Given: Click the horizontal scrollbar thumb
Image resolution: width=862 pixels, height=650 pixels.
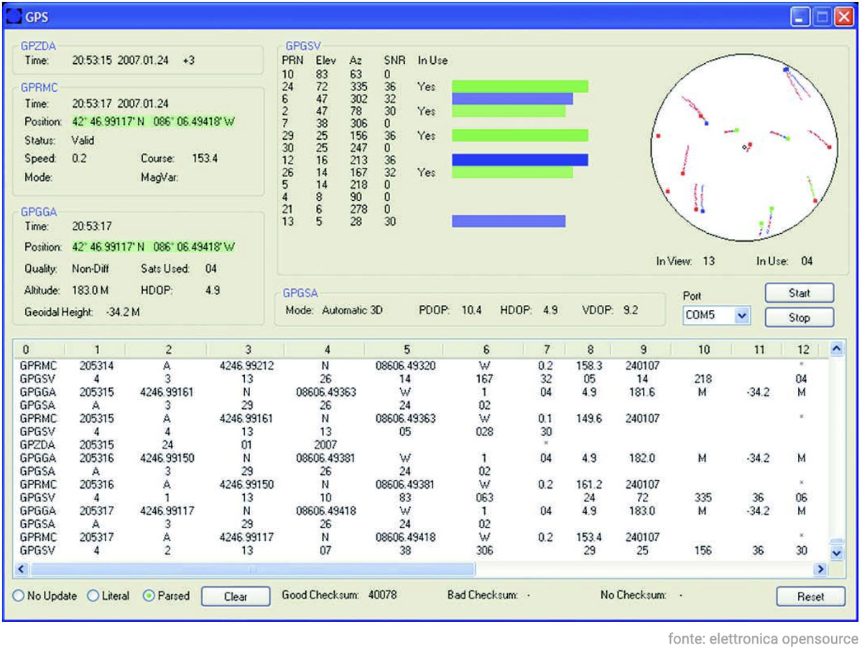Looking at the screenshot, I should (x=251, y=569).
